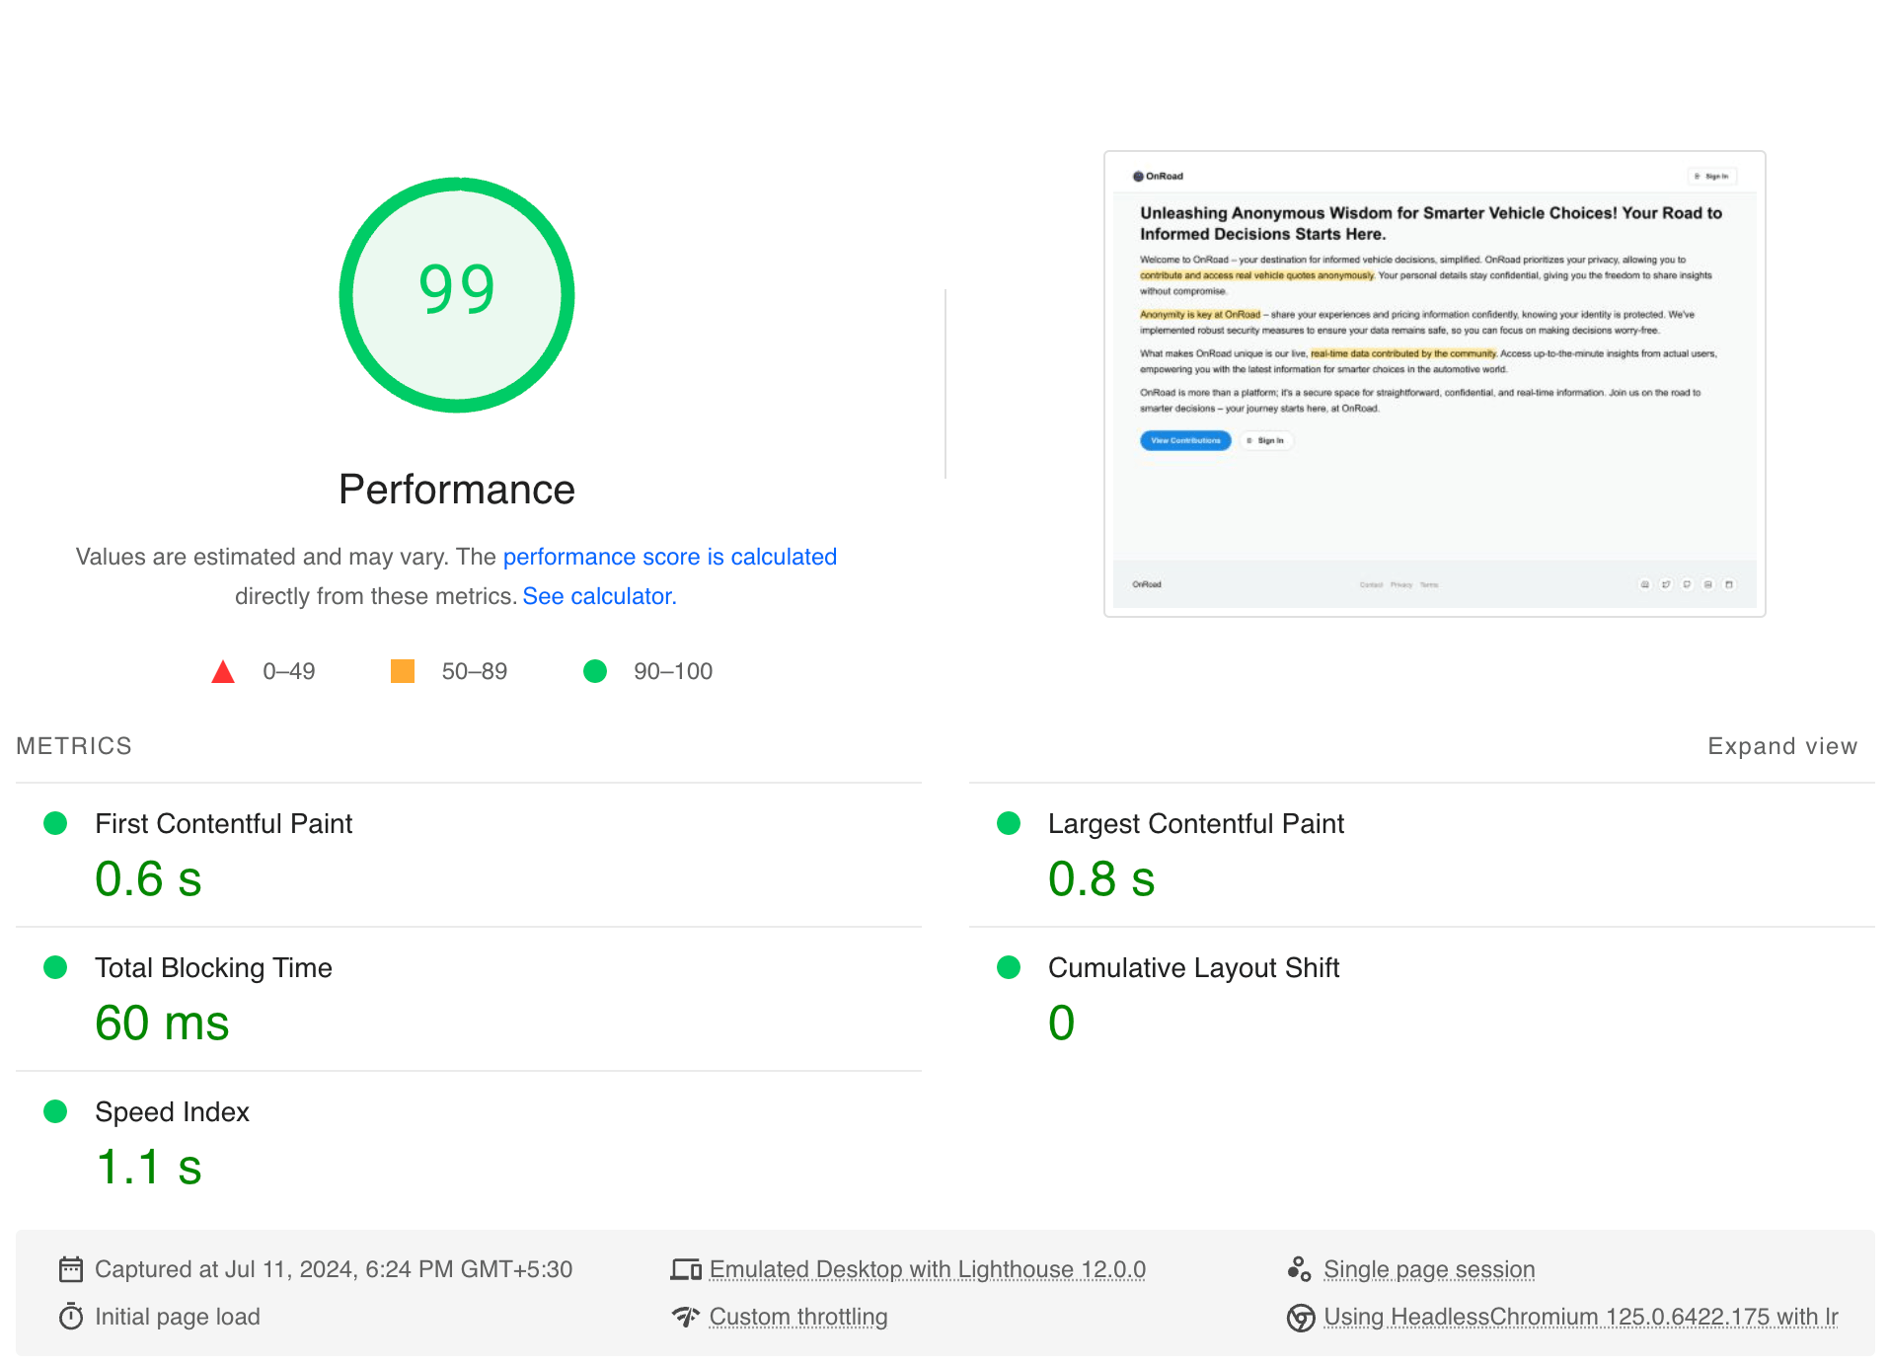Image resolution: width=1889 pixels, height=1365 pixels.
Task: Click the red triangle in the score legend
Action: pos(223,671)
